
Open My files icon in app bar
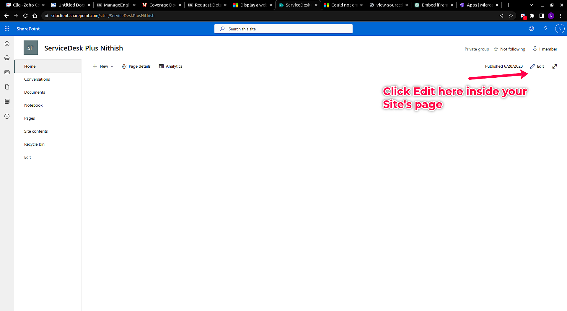(x=7, y=87)
